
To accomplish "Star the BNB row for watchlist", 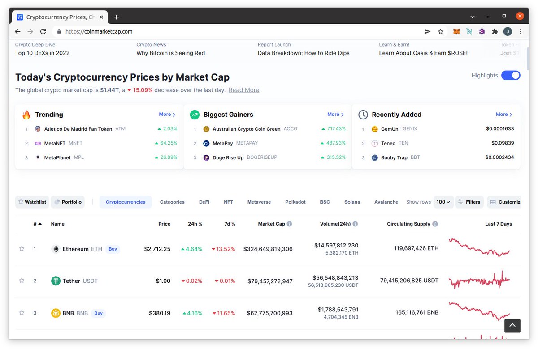I will tap(22, 313).
